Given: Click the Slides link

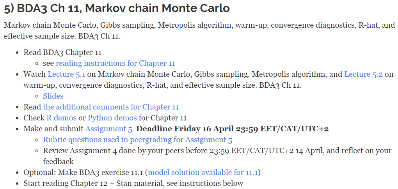Looking at the screenshot, I should coord(53,96).
